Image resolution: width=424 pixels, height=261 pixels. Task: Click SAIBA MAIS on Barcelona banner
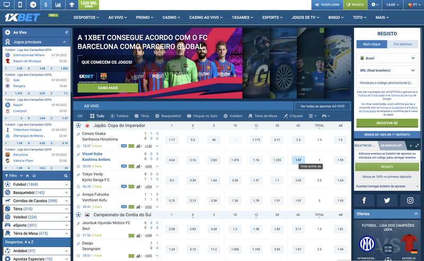[x=108, y=88]
